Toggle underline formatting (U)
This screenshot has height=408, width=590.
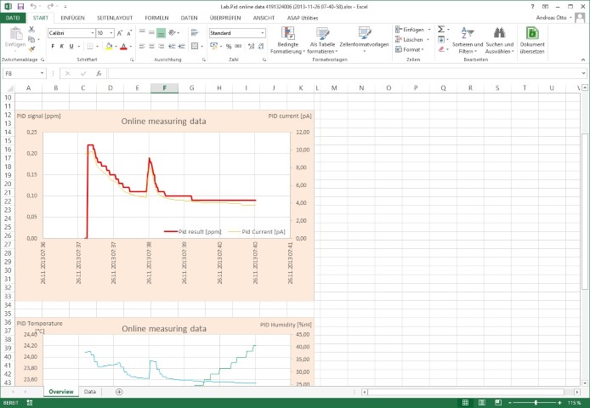pos(72,47)
